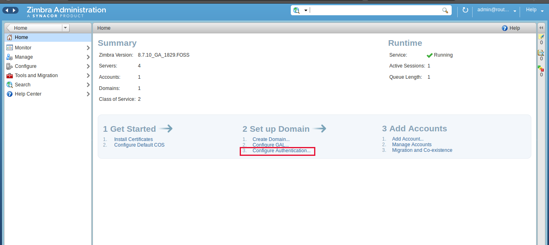The image size is (549, 245).
Task: Click the green check mark next to Running
Action: coord(430,55)
